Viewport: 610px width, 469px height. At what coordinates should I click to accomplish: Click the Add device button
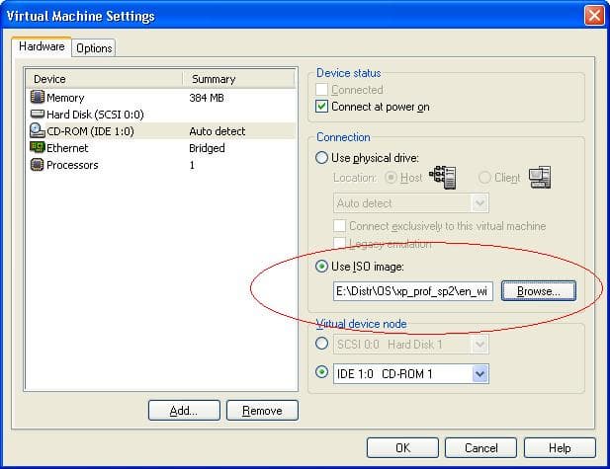pyautogui.click(x=184, y=411)
